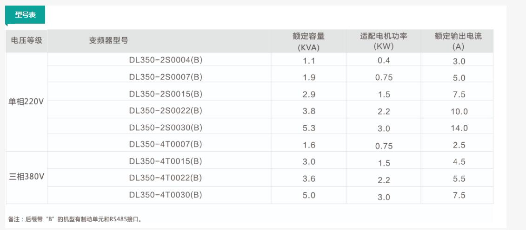Choose model DL350-2S0022(B)
This screenshot has width=526, height=230.
[x=166, y=111]
